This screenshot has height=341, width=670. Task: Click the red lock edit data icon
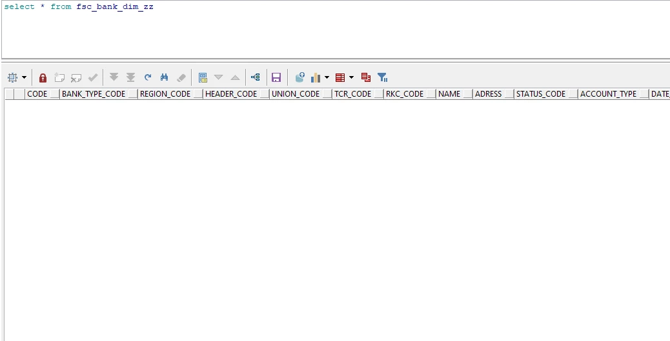coord(43,77)
